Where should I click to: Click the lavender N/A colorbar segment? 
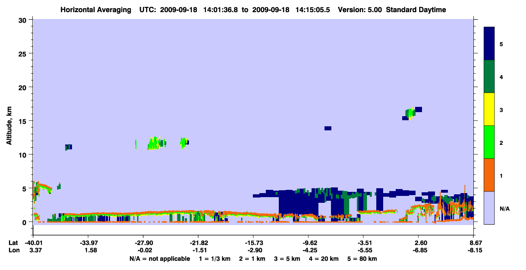click(489, 208)
